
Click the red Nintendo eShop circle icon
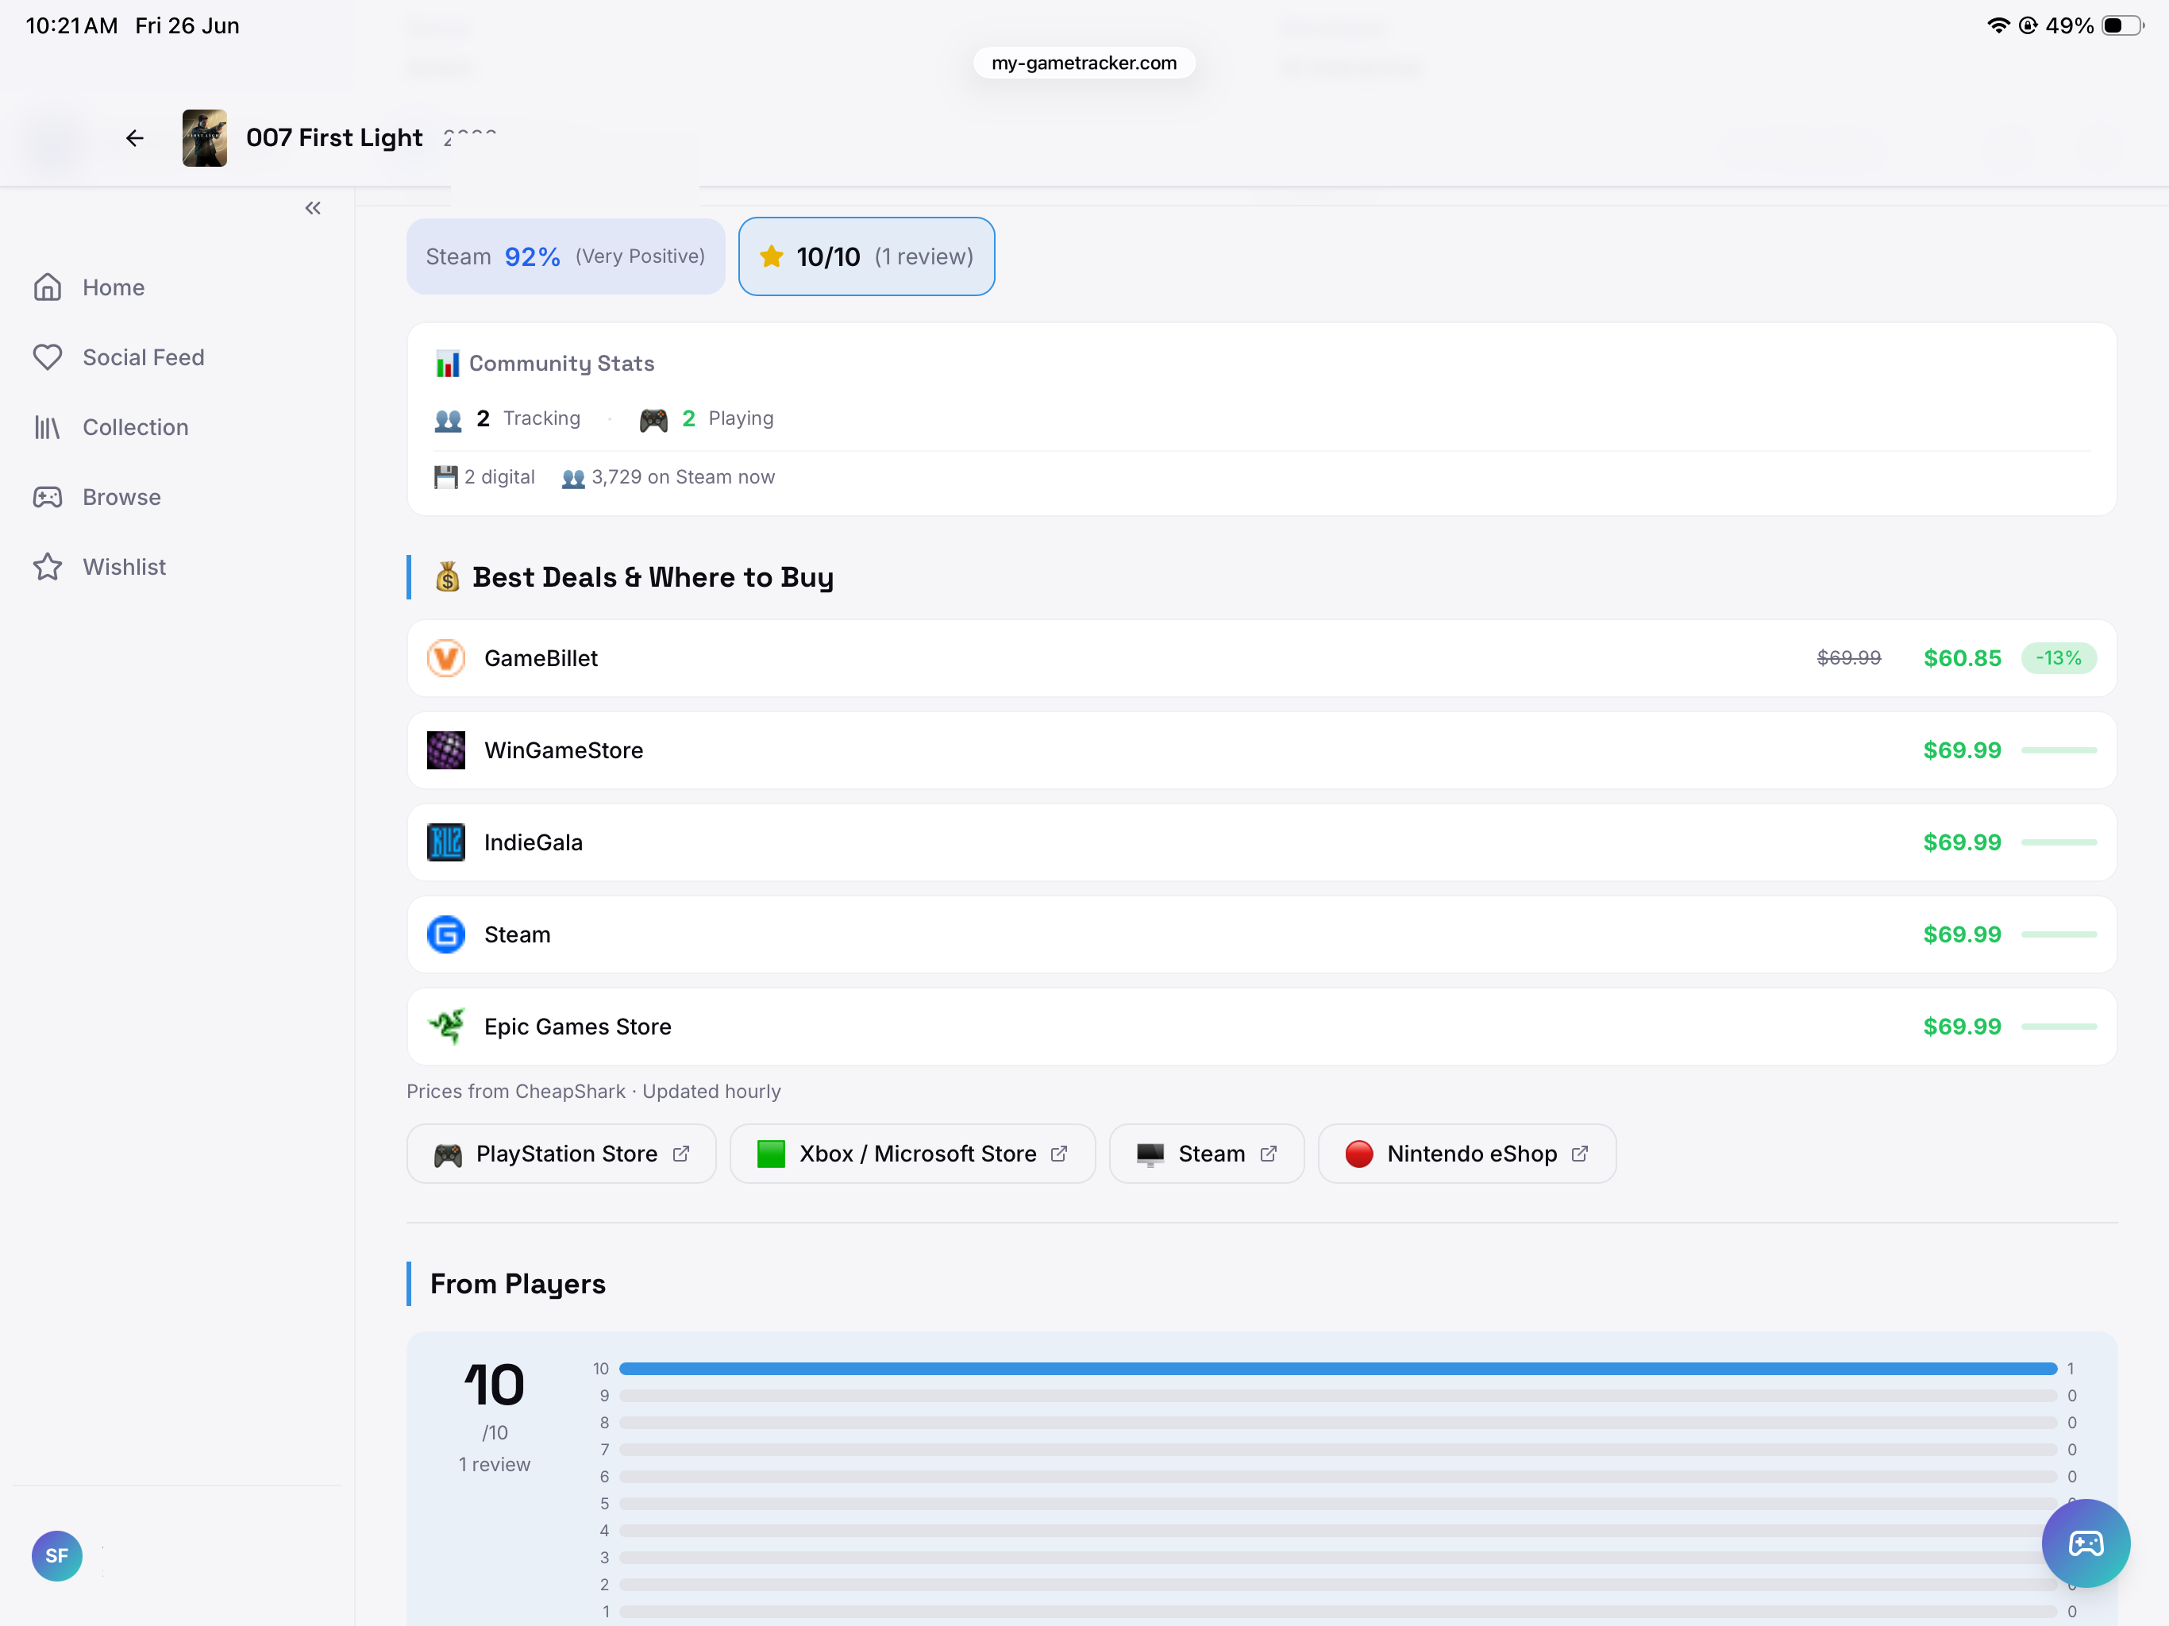1359,1154
